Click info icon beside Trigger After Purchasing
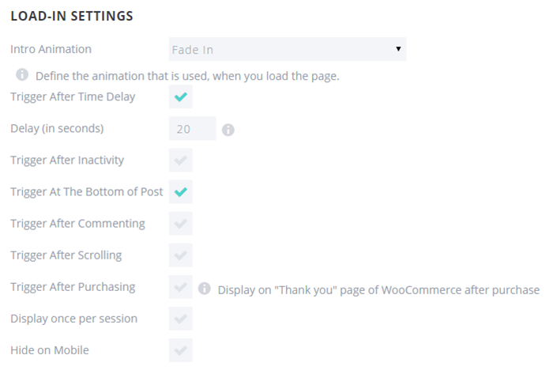Image resolution: width=553 pixels, height=374 pixels. (x=204, y=289)
